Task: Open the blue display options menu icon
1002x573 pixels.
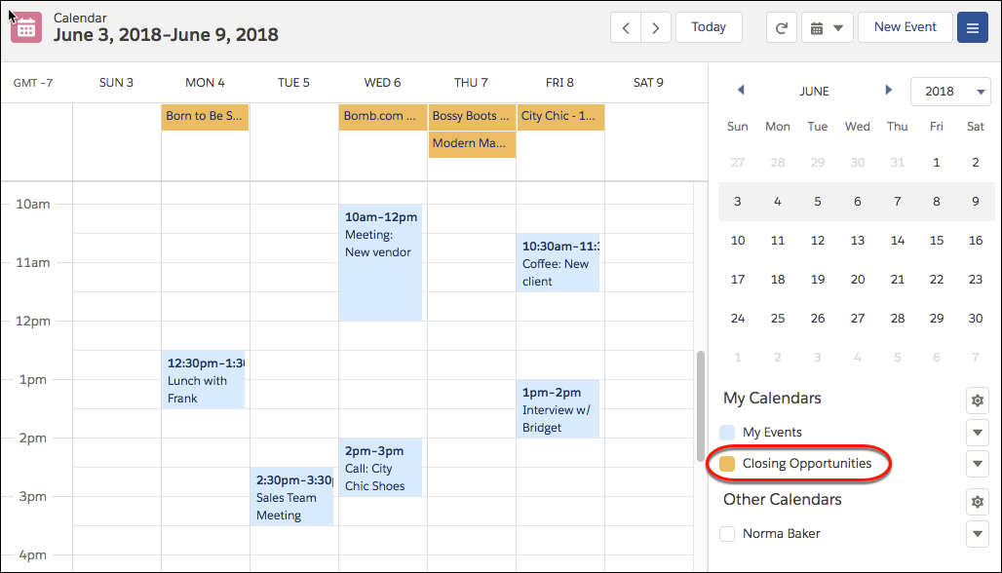Action: click(x=972, y=27)
